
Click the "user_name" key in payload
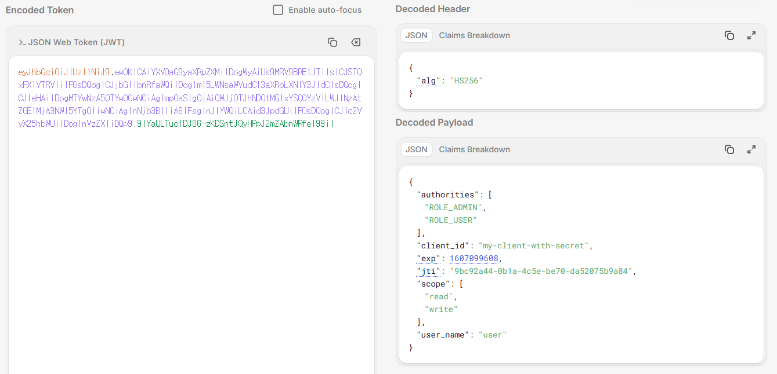tap(443, 335)
